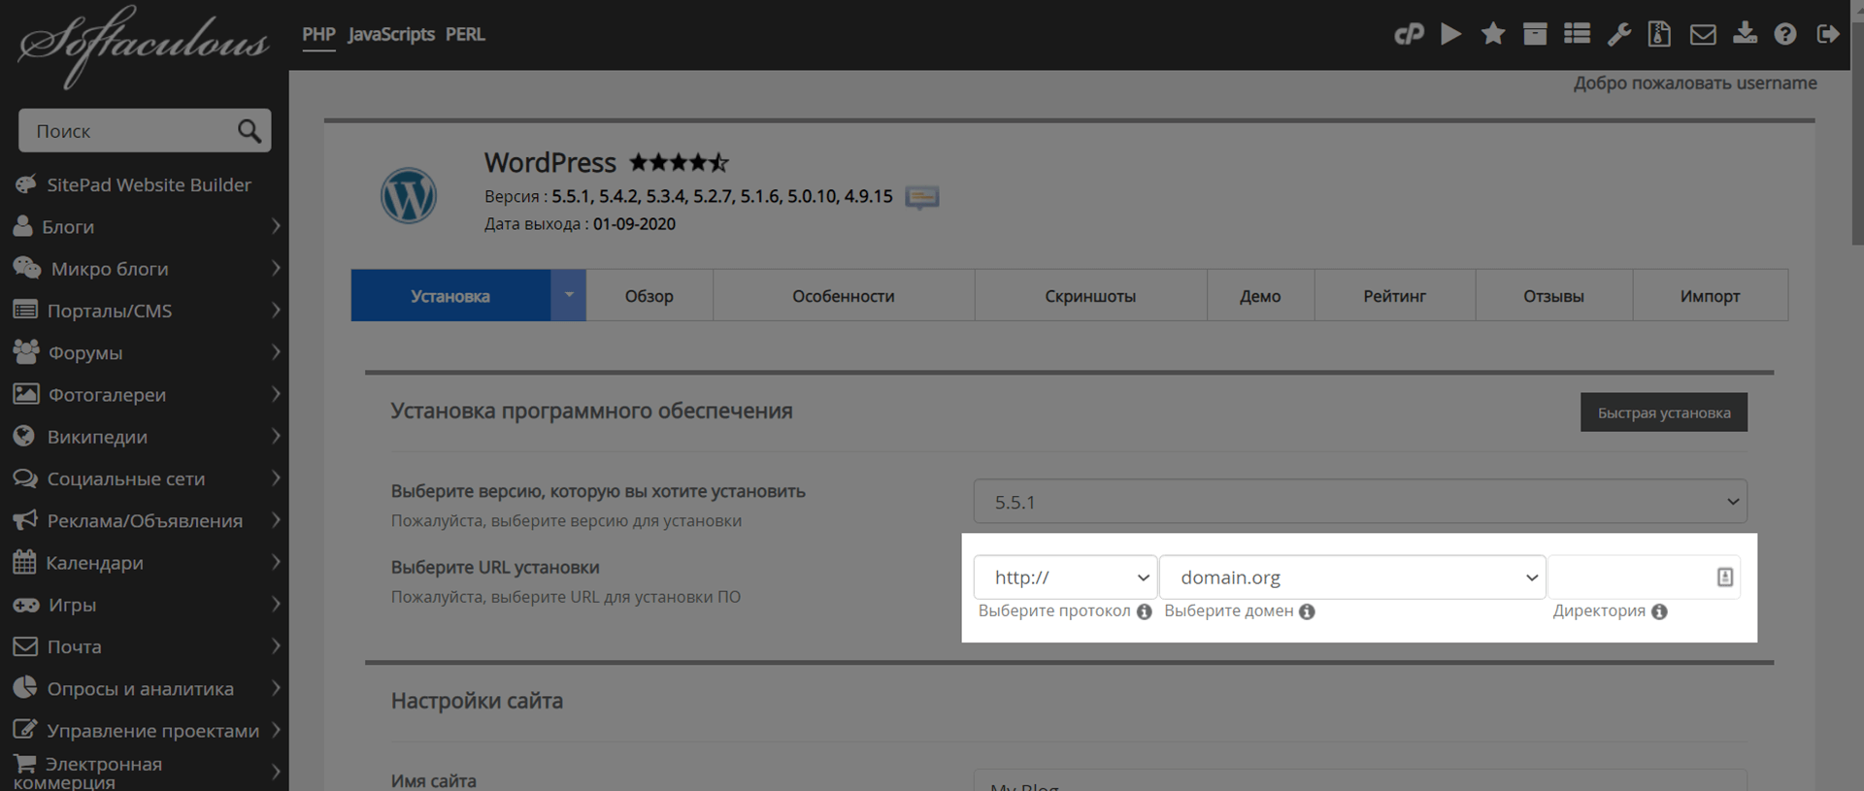Image resolution: width=1864 pixels, height=791 pixels.
Task: Open the task list icon in top bar
Action: click(1577, 35)
